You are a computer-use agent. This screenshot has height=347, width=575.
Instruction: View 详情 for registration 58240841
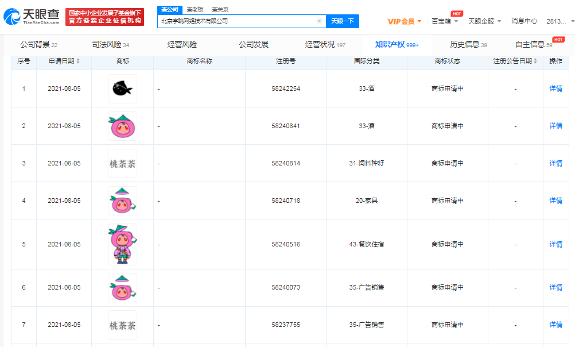coord(555,126)
